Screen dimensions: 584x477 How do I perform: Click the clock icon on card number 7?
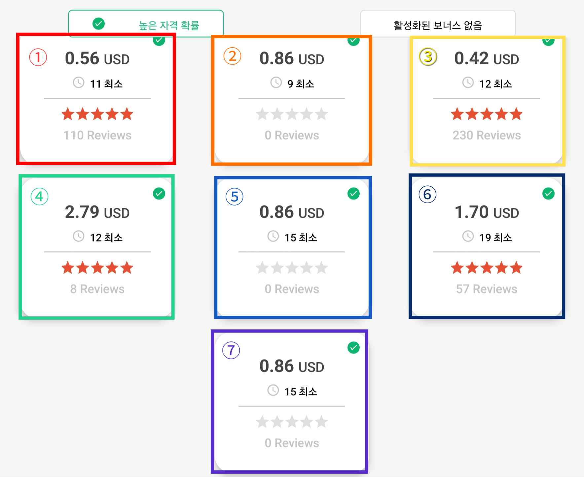273,390
